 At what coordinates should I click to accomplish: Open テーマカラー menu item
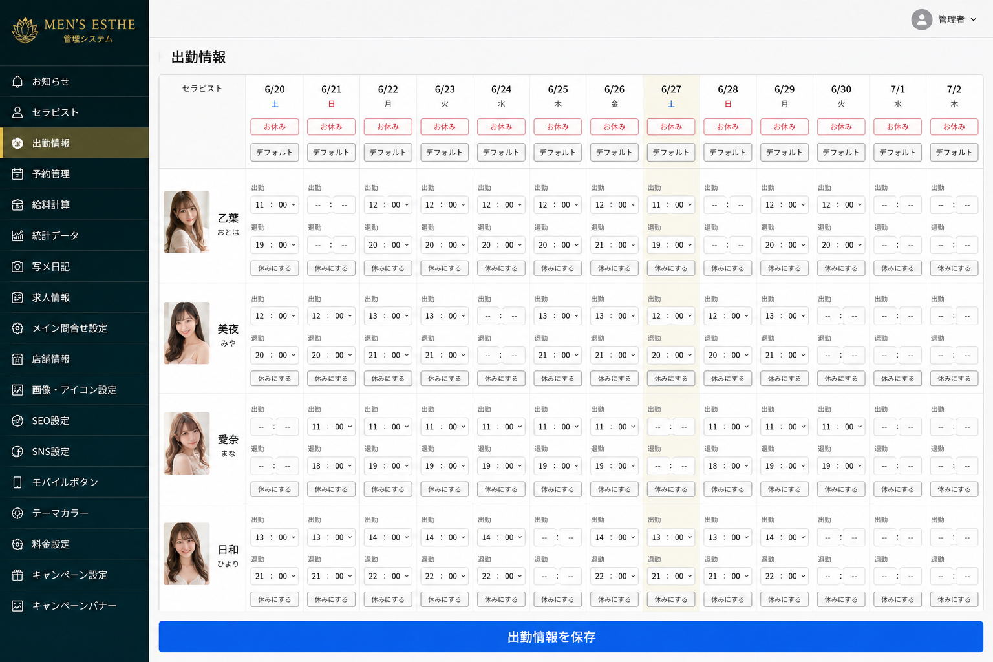coord(74,513)
